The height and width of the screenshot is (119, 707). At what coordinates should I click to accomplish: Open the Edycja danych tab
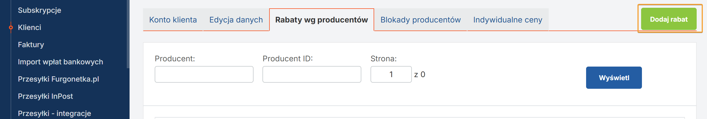[x=236, y=20]
